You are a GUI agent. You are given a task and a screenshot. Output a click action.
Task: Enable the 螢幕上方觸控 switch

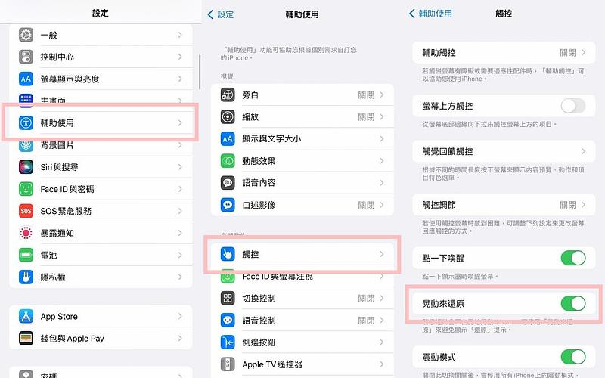tap(572, 106)
